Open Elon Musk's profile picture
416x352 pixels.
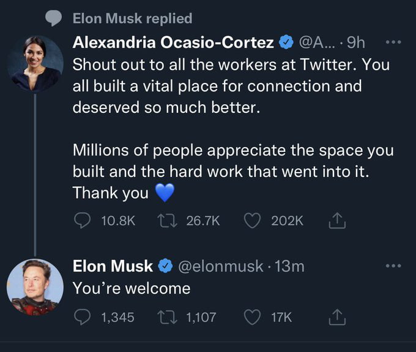tap(34, 286)
